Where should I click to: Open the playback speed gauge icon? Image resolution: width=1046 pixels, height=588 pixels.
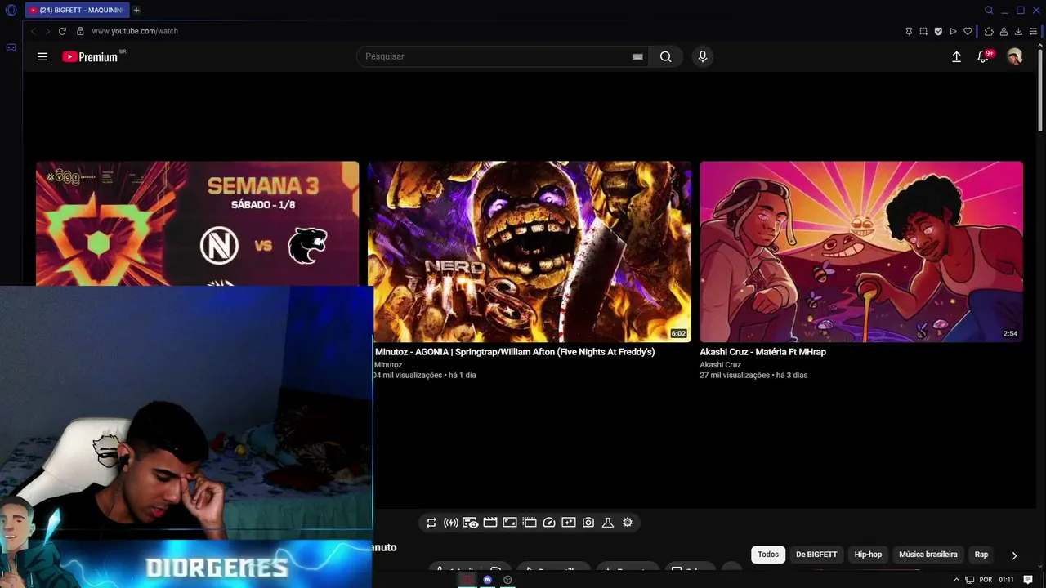click(x=549, y=523)
